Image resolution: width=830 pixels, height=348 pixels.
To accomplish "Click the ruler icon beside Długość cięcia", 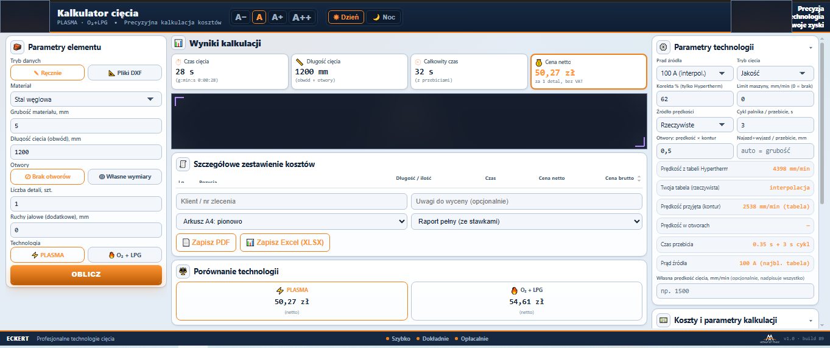I will 299,62.
